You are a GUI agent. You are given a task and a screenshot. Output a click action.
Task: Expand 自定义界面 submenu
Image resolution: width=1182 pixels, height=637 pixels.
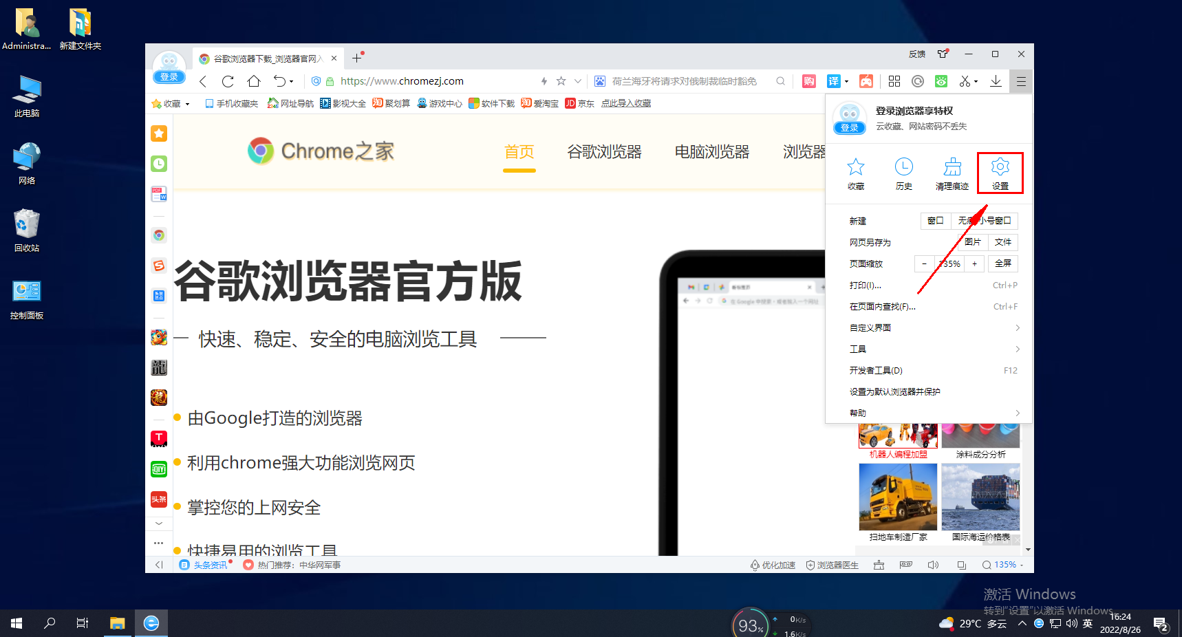click(x=1018, y=328)
